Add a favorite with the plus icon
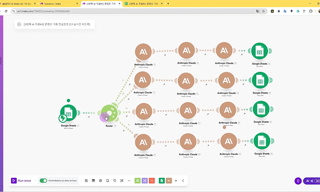Screen dimensions: 320x192 click(176, 181)
